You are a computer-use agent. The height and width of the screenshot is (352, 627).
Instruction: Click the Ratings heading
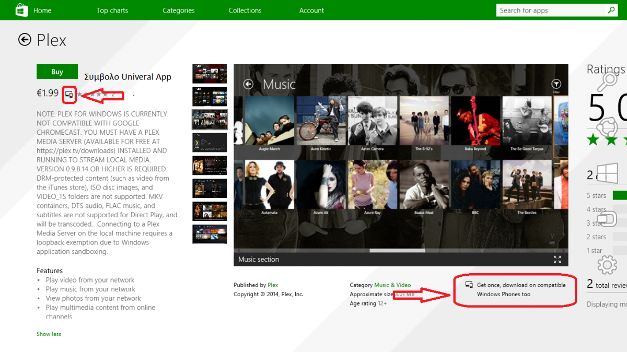[x=606, y=69]
